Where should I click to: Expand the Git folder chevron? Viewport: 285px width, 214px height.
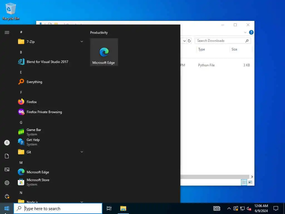[x=82, y=152]
